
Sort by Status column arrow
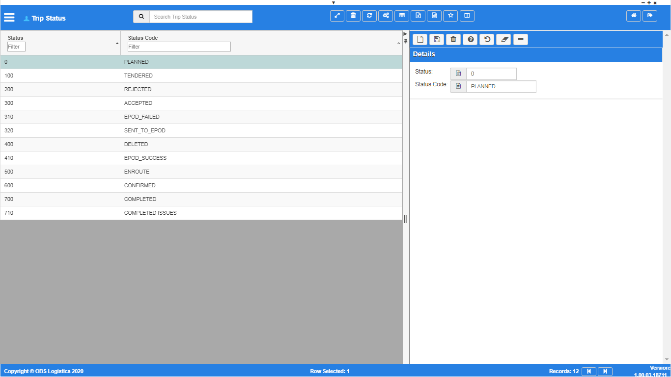[117, 44]
